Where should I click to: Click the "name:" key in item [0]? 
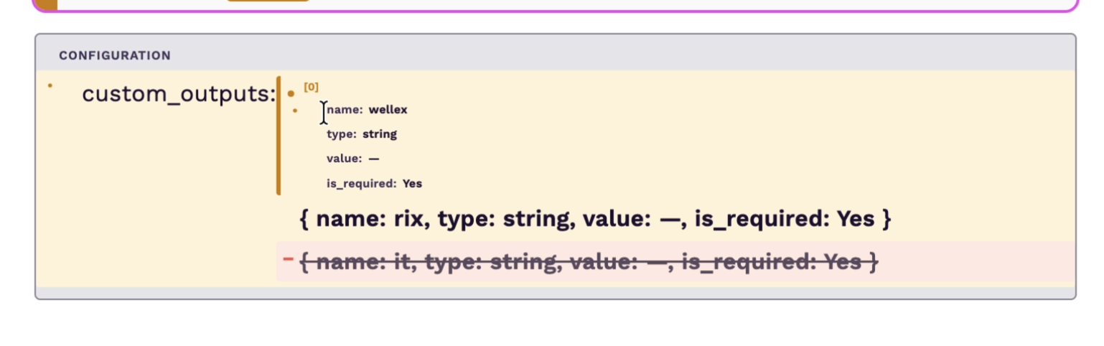[345, 110]
